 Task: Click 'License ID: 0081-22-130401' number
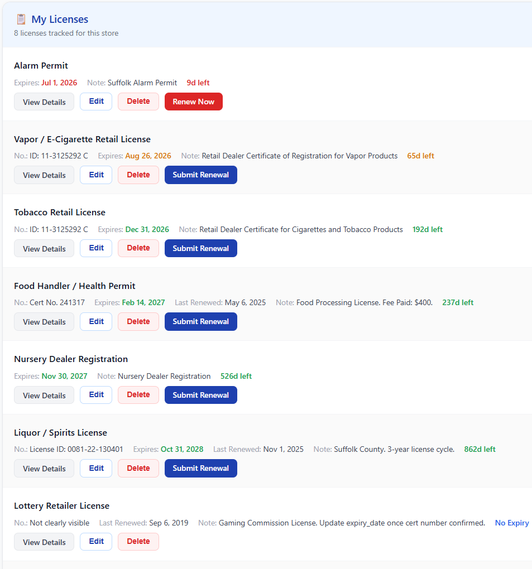[76, 449]
